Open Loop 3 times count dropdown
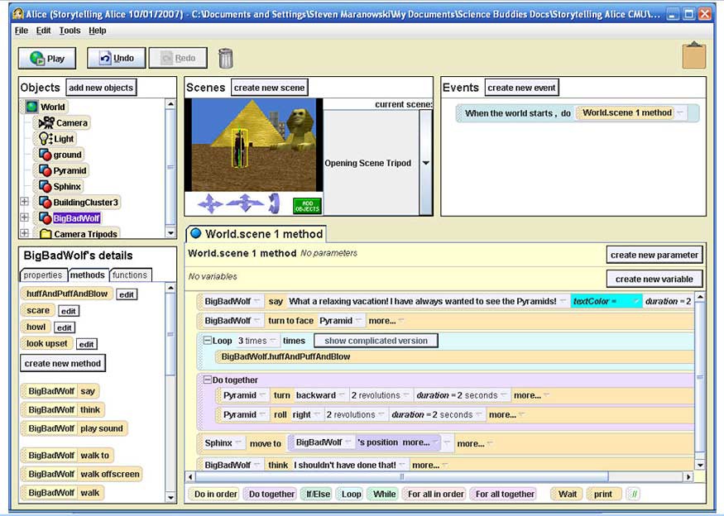 coord(273,341)
